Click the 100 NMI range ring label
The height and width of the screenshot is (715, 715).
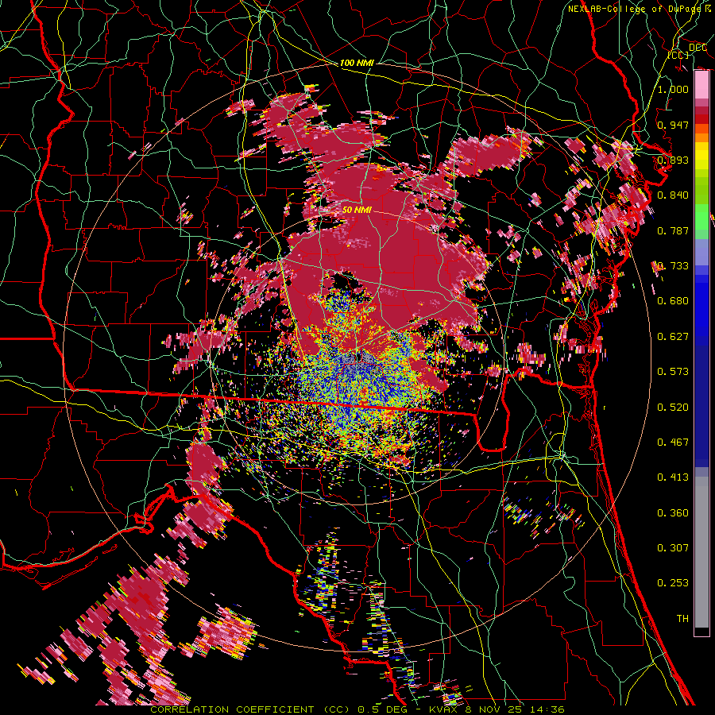pyautogui.click(x=357, y=63)
